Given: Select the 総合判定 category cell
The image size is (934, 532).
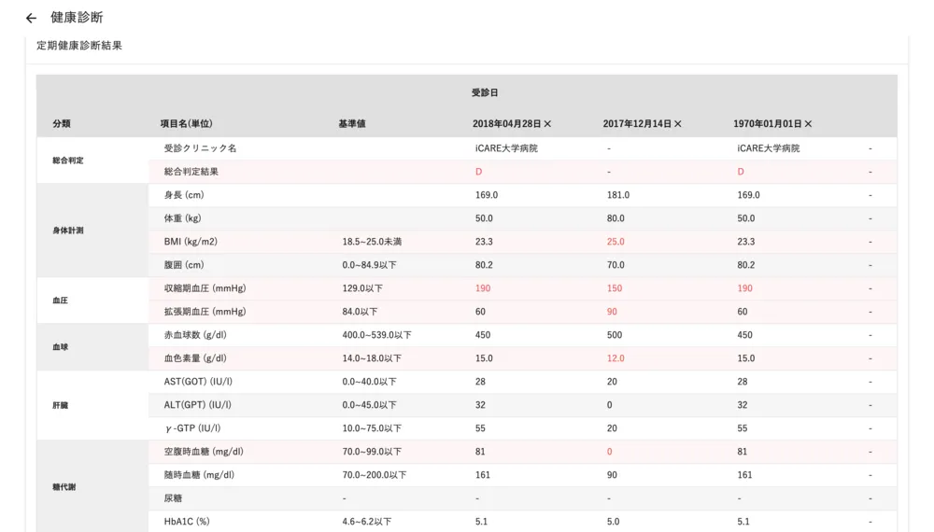Looking at the screenshot, I should (x=68, y=161).
